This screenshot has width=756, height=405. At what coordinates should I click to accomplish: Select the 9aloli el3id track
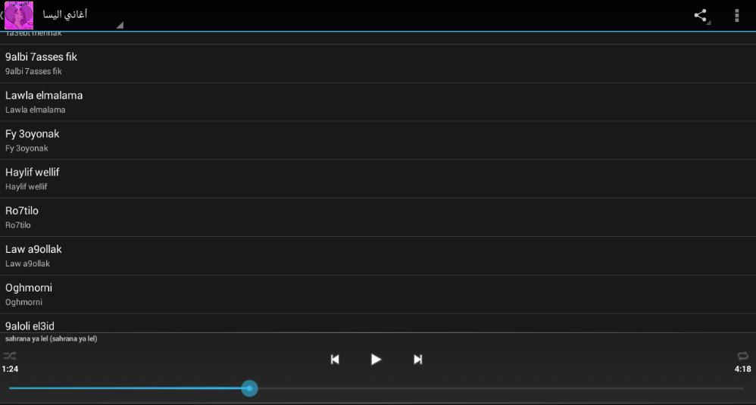pyautogui.click(x=378, y=323)
